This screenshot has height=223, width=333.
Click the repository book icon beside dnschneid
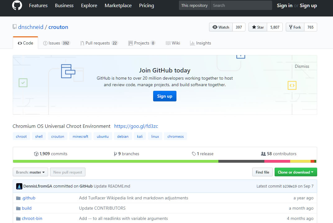[x=14, y=27]
